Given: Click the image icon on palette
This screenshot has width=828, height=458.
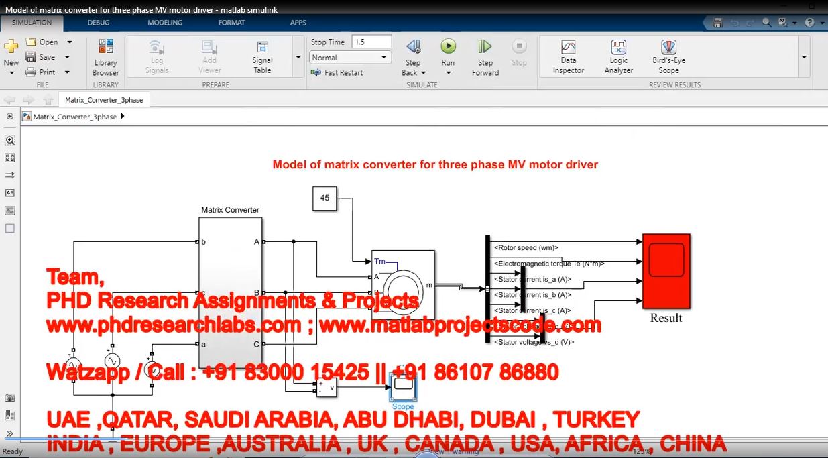Looking at the screenshot, I should [9, 210].
